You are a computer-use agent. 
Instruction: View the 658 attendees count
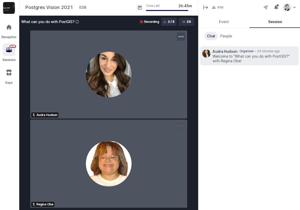pyautogui.click(x=218, y=7)
